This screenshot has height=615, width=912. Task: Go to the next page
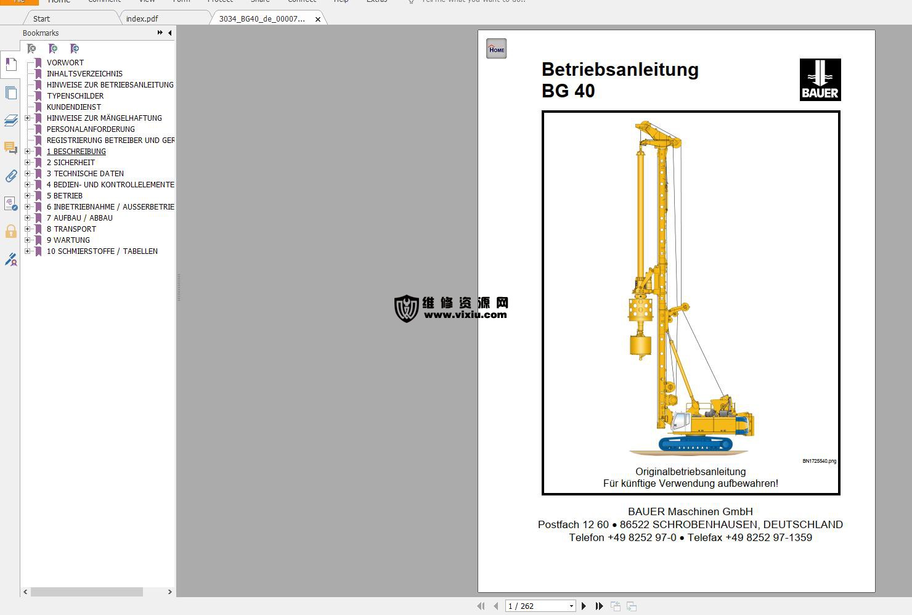click(x=584, y=606)
